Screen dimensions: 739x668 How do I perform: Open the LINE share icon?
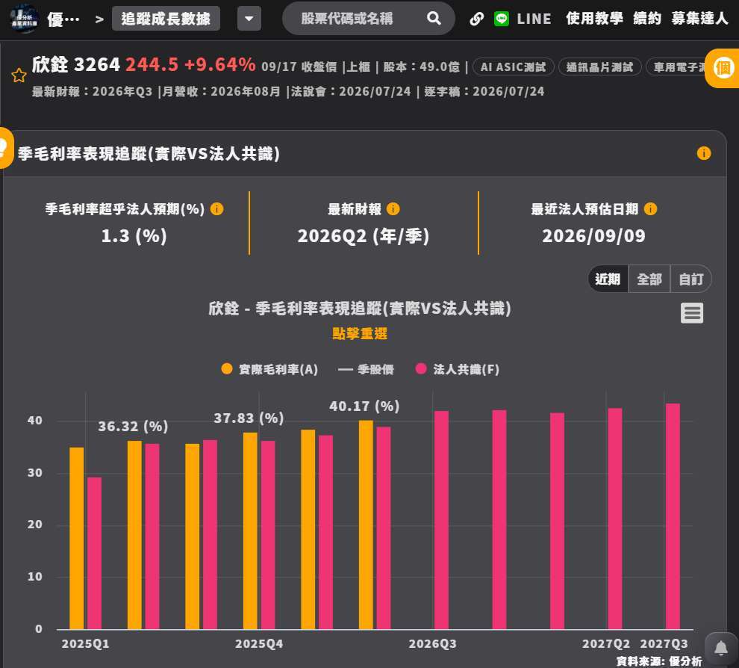(502, 19)
